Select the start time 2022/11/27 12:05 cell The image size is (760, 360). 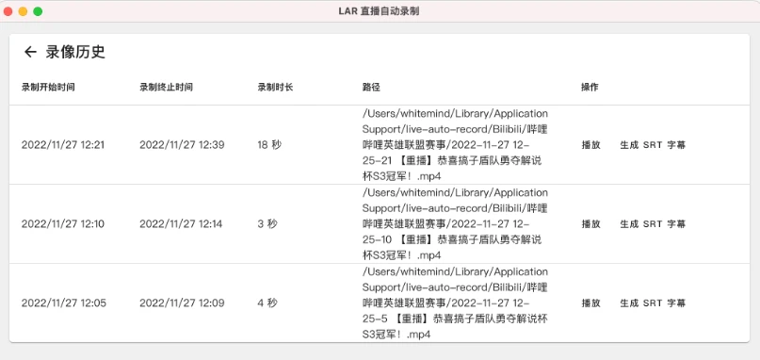(x=63, y=303)
